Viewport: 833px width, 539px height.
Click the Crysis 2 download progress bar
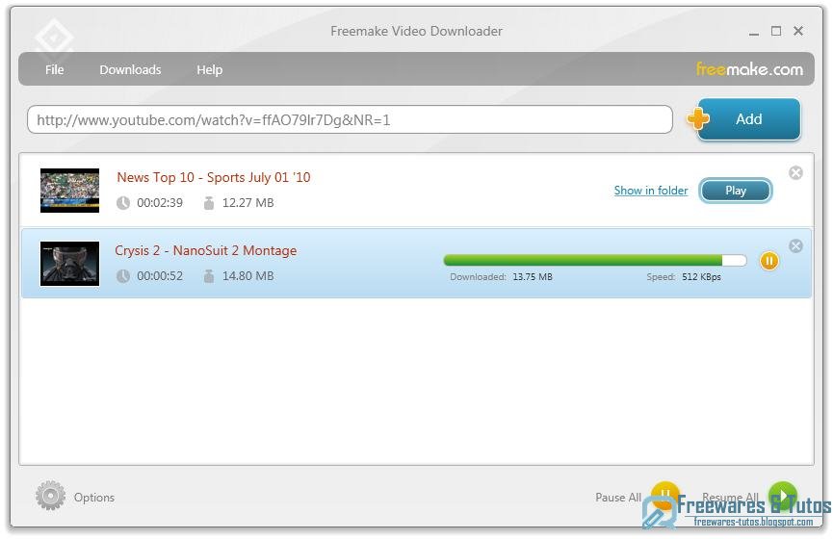[595, 260]
